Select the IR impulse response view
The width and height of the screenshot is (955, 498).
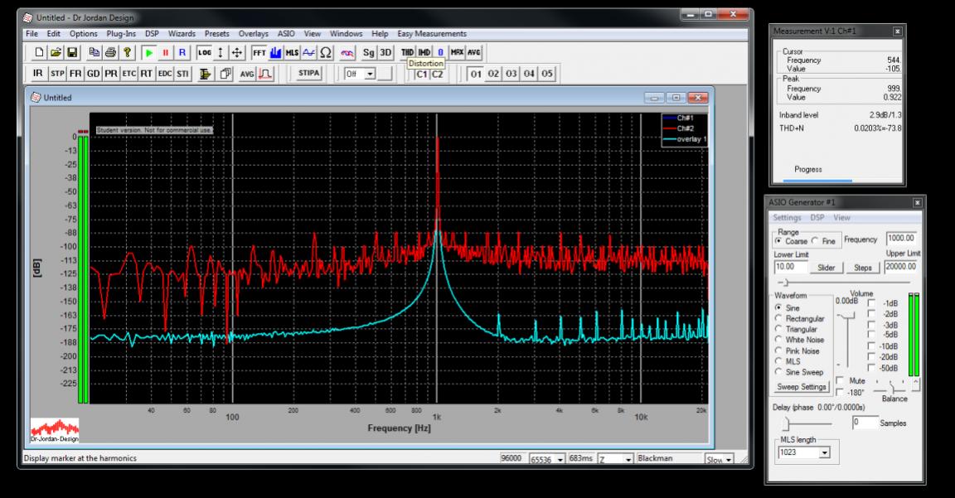(x=38, y=74)
